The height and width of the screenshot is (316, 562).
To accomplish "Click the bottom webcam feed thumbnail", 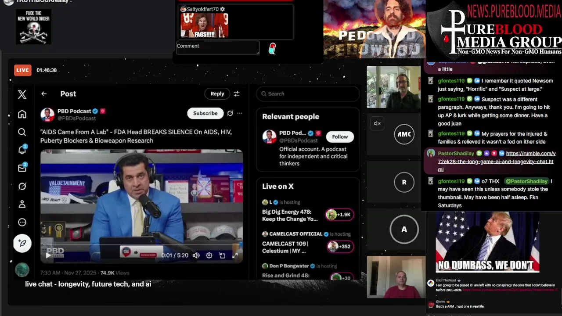I will [396, 277].
